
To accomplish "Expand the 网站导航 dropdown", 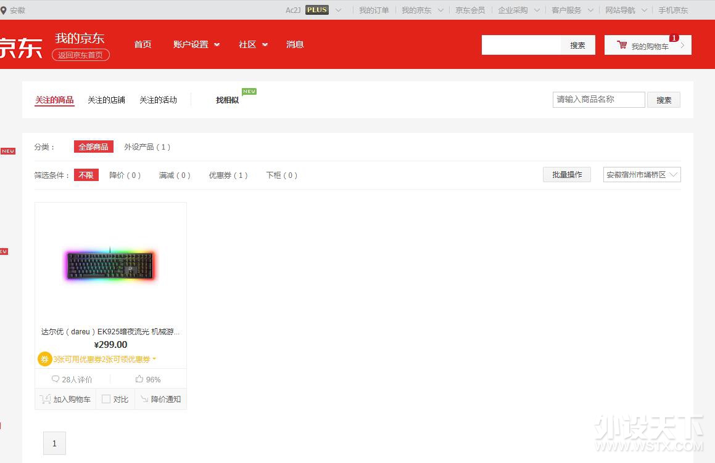I will pos(644,10).
